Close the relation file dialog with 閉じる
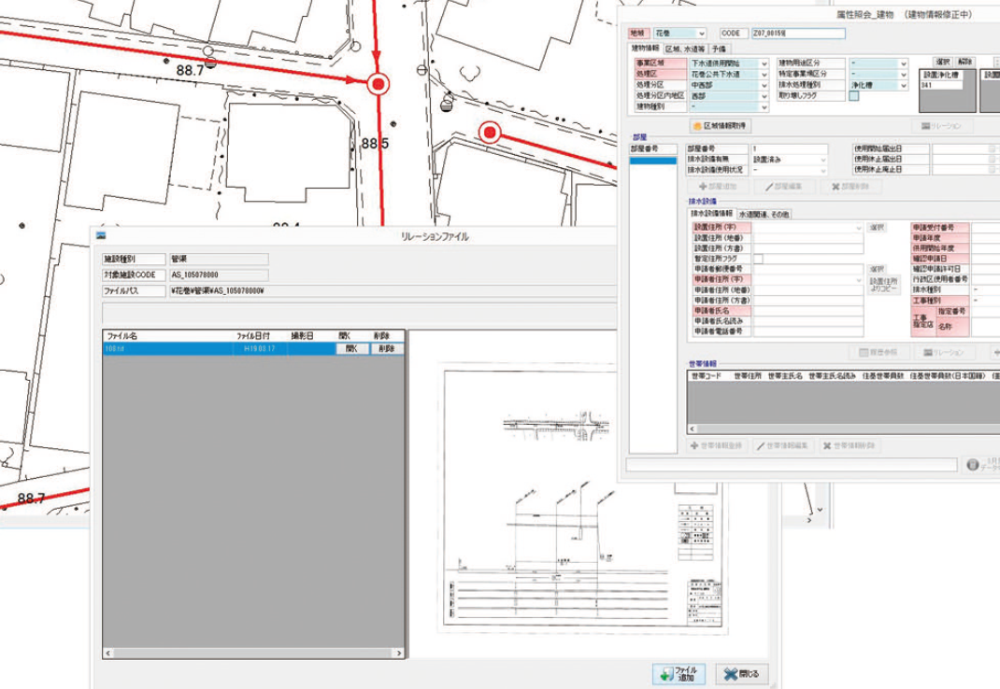 [x=744, y=673]
